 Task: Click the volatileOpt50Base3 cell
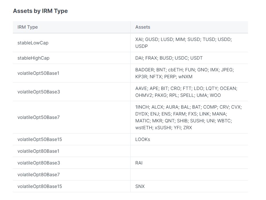click(x=72, y=92)
